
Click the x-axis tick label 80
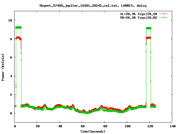coord(105,126)
